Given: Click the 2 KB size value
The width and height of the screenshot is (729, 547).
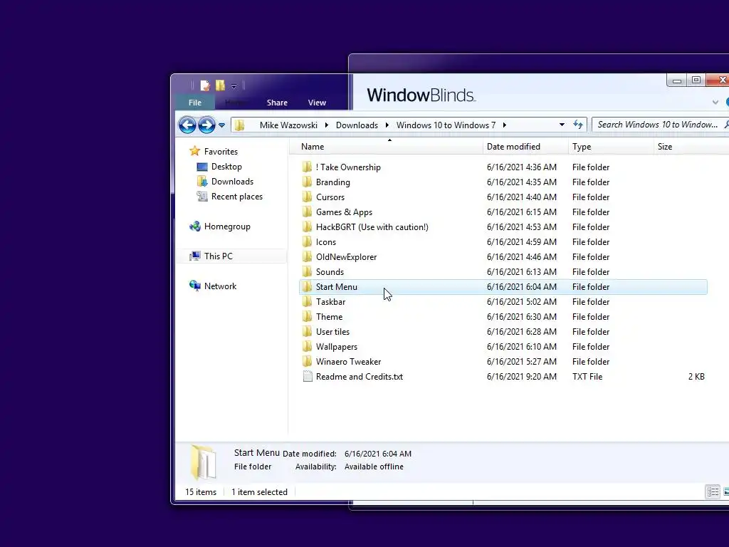Looking at the screenshot, I should (696, 377).
